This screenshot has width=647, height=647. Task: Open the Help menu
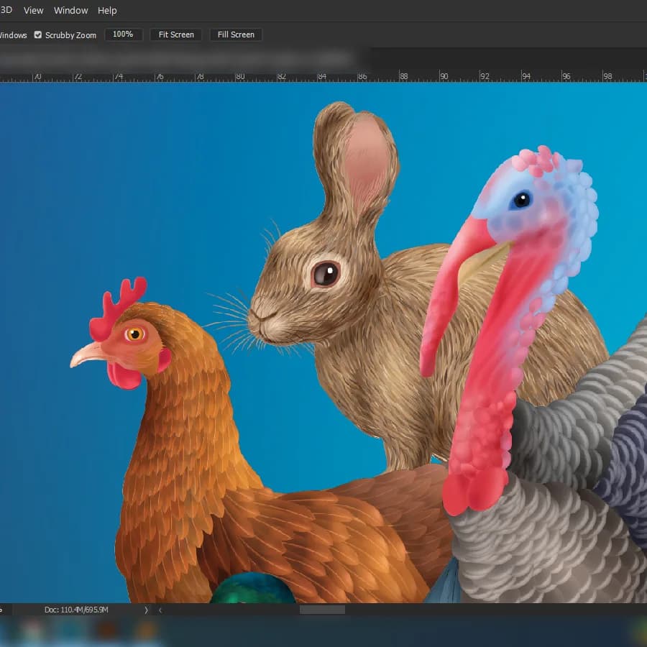point(107,11)
